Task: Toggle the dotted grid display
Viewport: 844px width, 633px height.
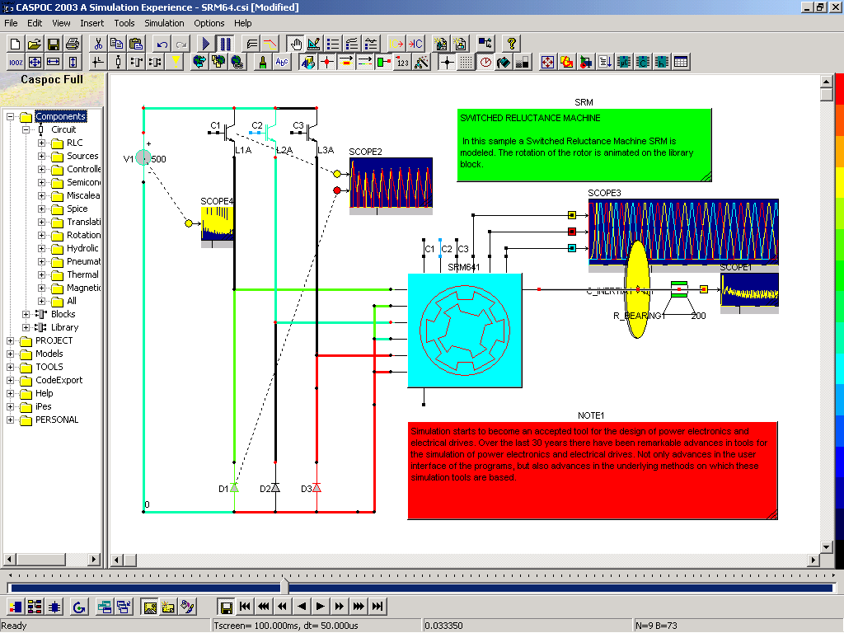Action: pyautogui.click(x=467, y=62)
